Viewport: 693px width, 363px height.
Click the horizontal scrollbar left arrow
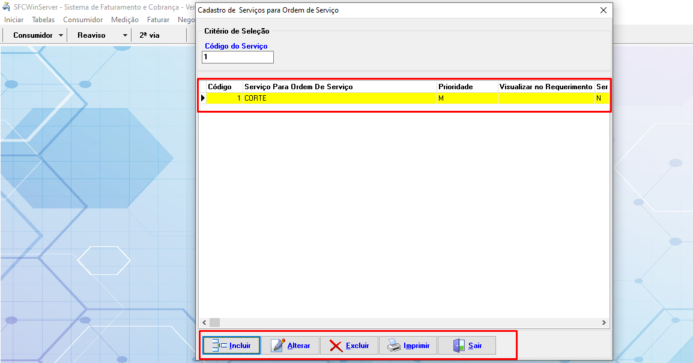[x=204, y=322]
